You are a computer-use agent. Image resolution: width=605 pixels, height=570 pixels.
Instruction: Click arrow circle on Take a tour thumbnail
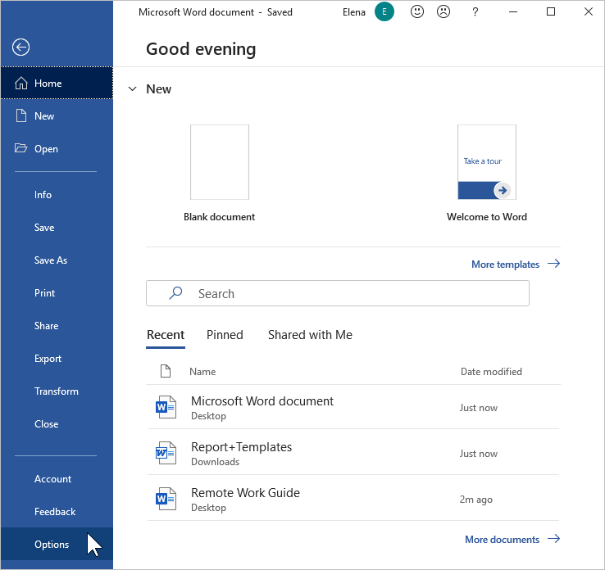point(503,190)
